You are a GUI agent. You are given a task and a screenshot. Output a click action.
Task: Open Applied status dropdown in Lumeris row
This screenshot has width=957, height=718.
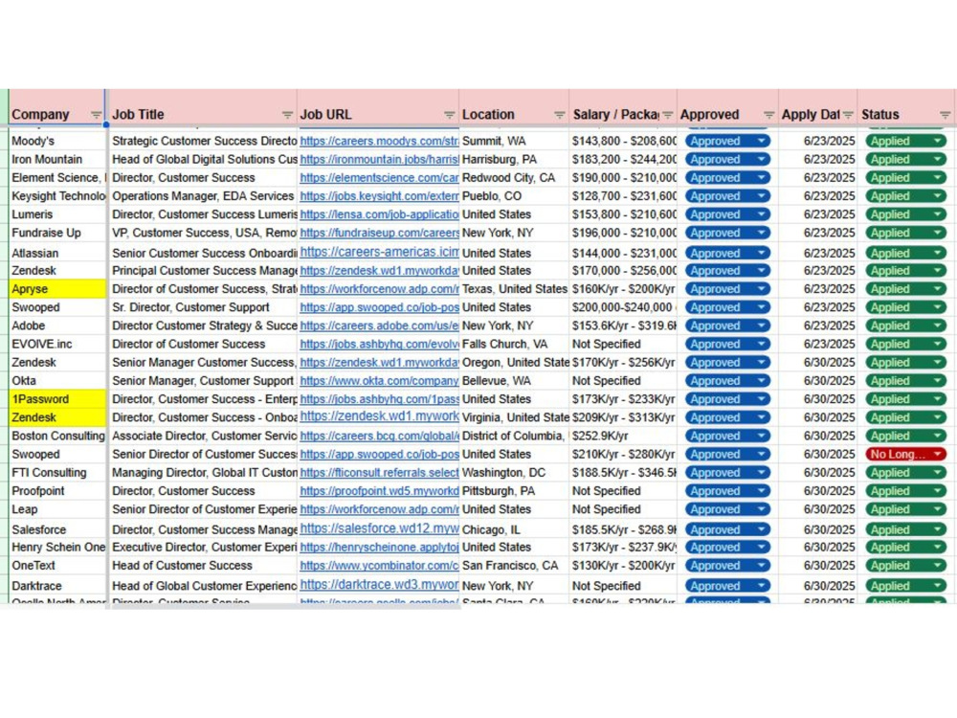(x=937, y=214)
